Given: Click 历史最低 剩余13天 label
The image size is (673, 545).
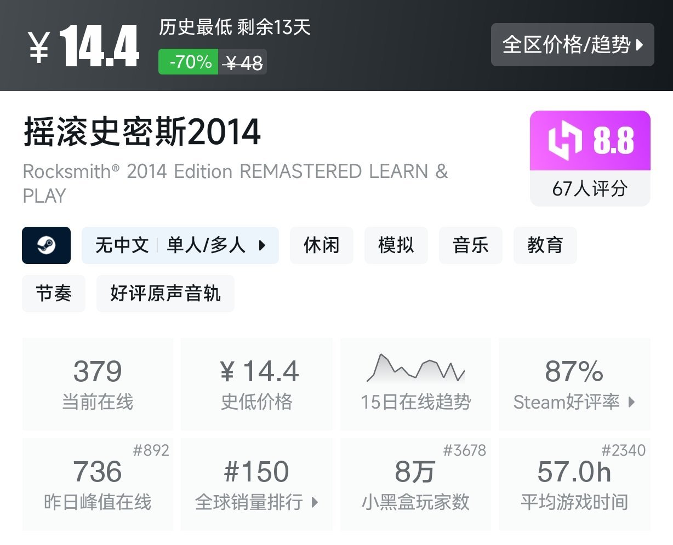Looking at the screenshot, I should click(235, 27).
